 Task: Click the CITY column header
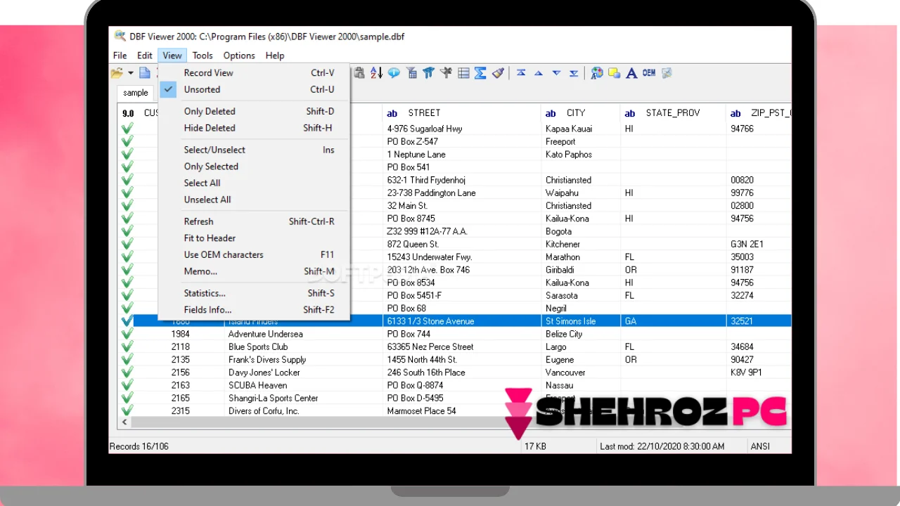[581, 112]
